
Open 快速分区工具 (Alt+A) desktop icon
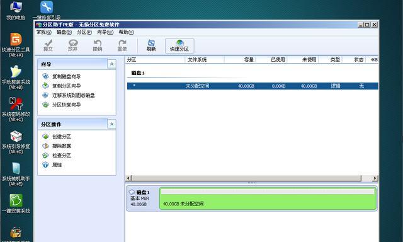pyautogui.click(x=16, y=45)
